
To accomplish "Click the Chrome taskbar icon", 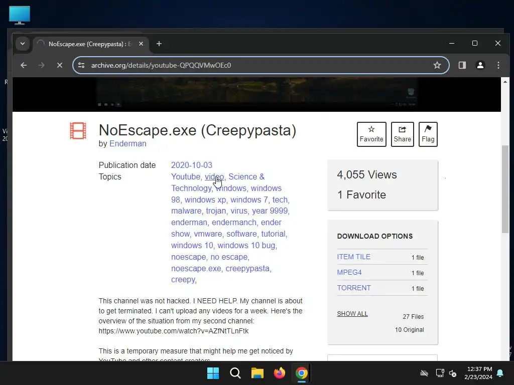I will coord(302,373).
